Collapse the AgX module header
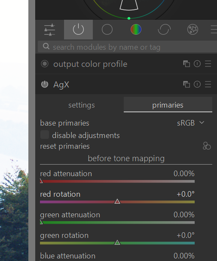 [x=61, y=85]
